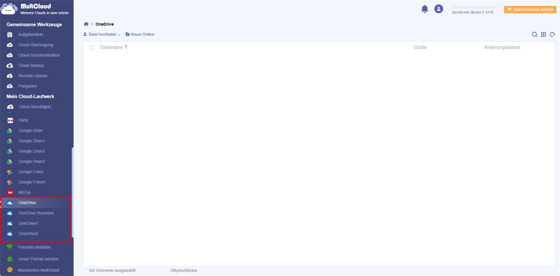Image resolution: width=560 pixels, height=276 pixels.
Task: Click the Google Drive3 triangle icon
Action: pyautogui.click(x=10, y=162)
